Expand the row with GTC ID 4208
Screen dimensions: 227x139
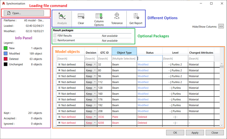(x=59, y=123)
